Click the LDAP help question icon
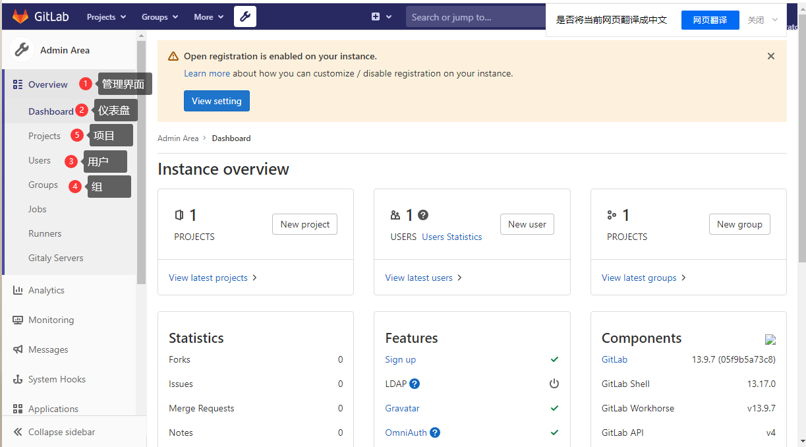Image resolution: width=806 pixels, height=447 pixels. pos(415,384)
